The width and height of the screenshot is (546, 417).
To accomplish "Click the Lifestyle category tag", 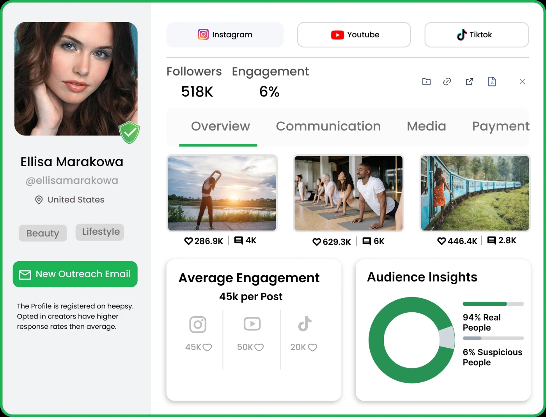I will pyautogui.click(x=99, y=232).
